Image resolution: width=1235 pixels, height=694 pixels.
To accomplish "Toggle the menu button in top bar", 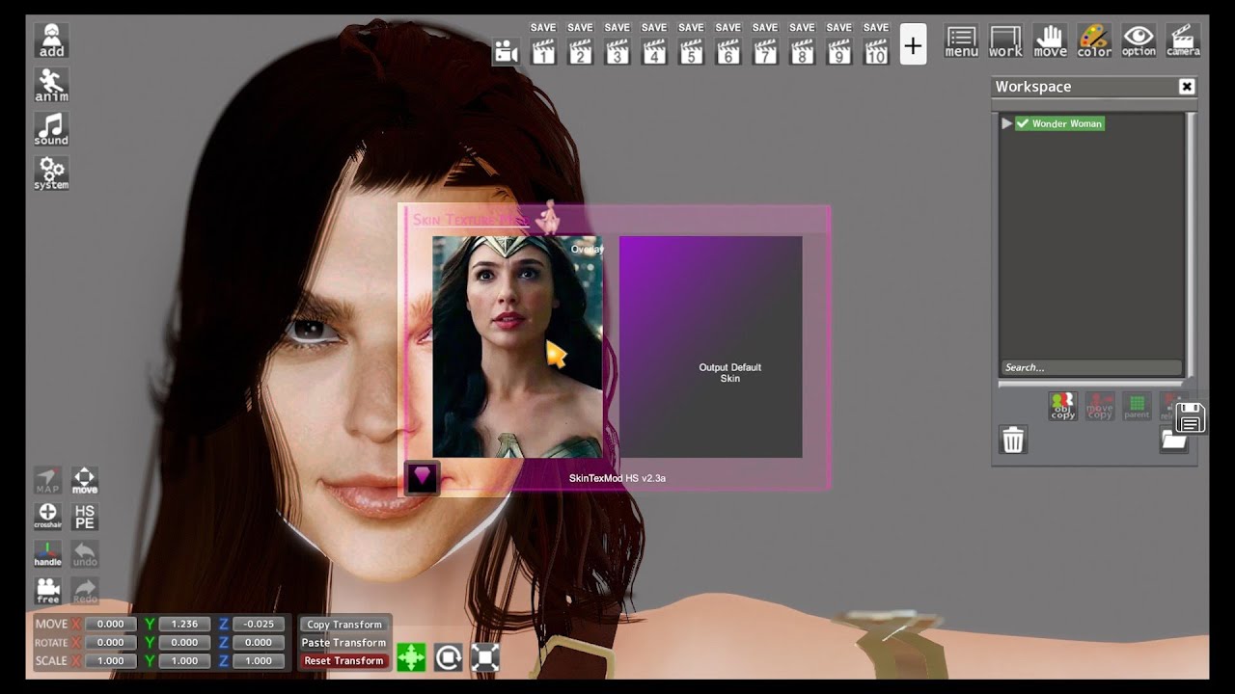I will coord(961,41).
